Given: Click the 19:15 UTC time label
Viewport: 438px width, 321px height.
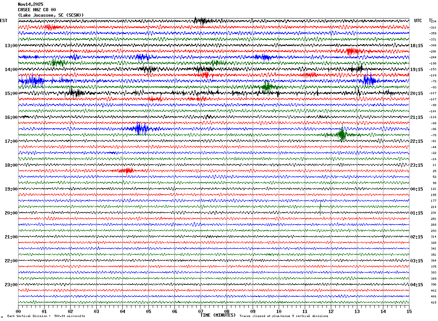Looking at the screenshot, I should point(417,70).
